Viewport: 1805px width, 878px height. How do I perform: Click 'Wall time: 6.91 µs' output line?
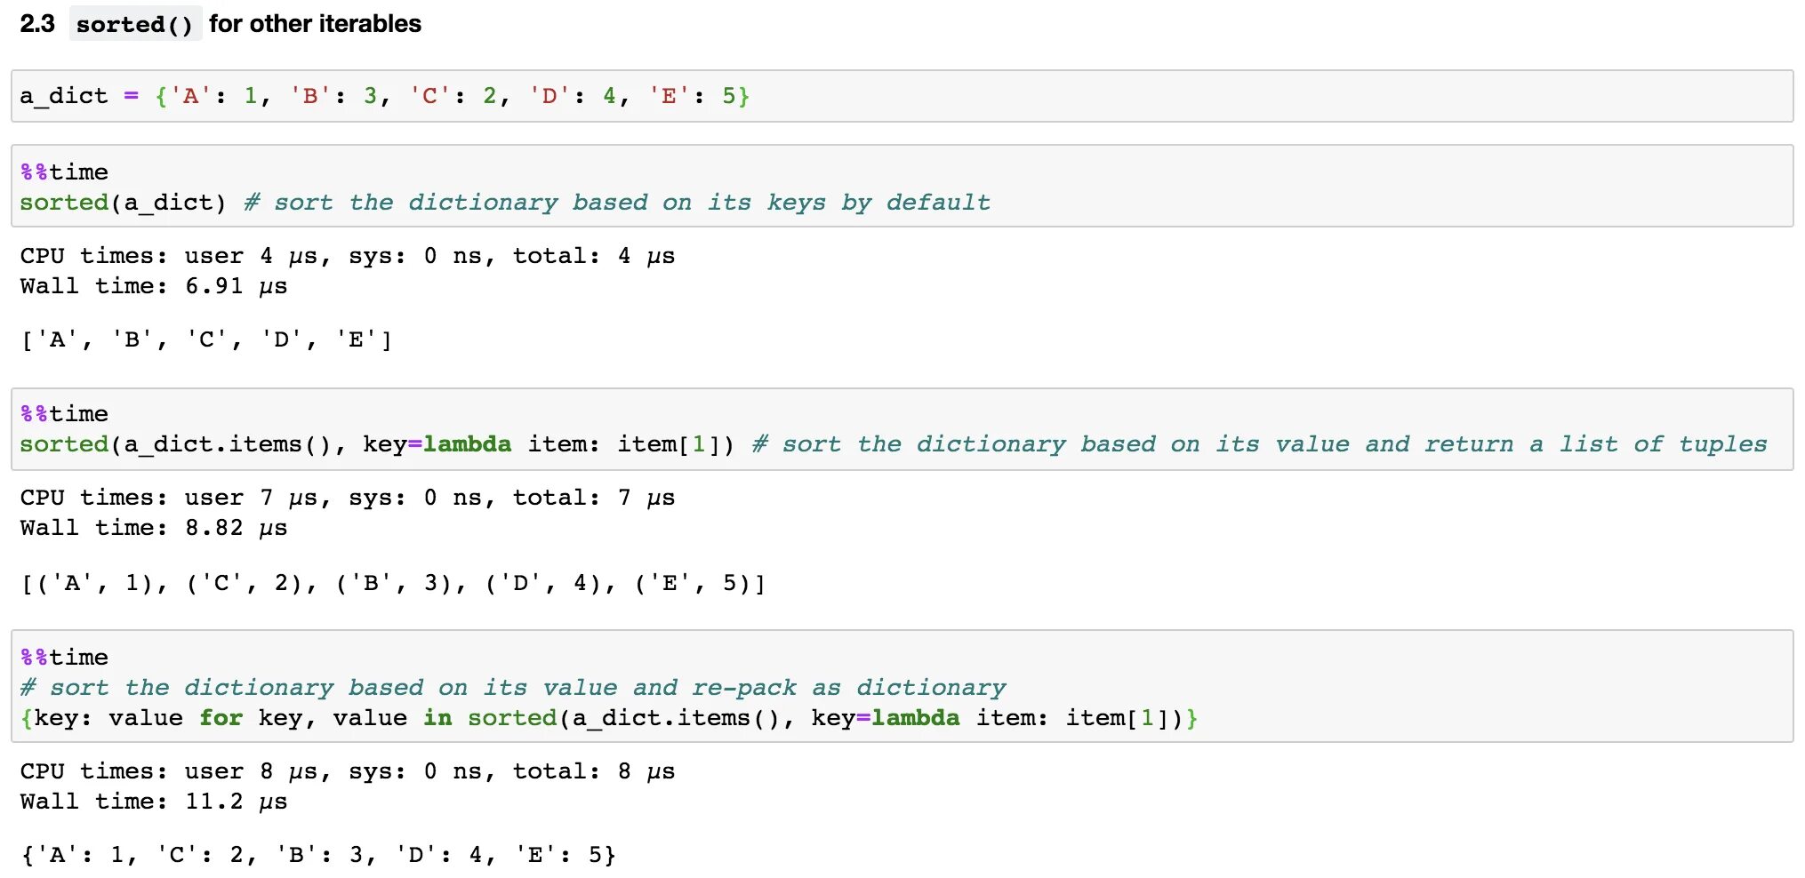(154, 286)
